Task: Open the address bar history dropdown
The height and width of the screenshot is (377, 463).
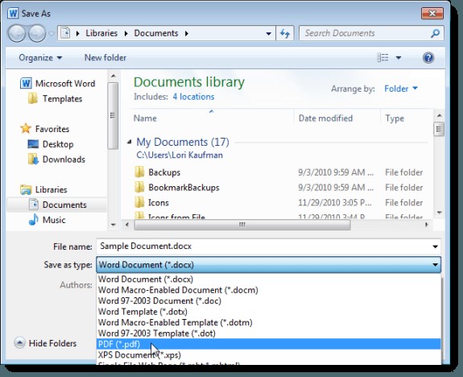Action: click(268, 34)
